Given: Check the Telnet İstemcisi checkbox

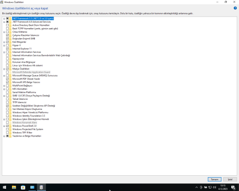Looking at the screenshot, I should point(7,99).
